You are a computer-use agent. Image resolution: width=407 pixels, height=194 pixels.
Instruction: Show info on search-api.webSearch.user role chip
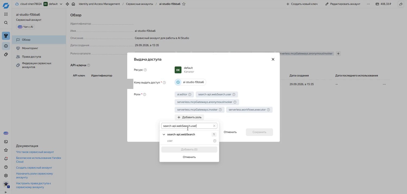point(234,95)
